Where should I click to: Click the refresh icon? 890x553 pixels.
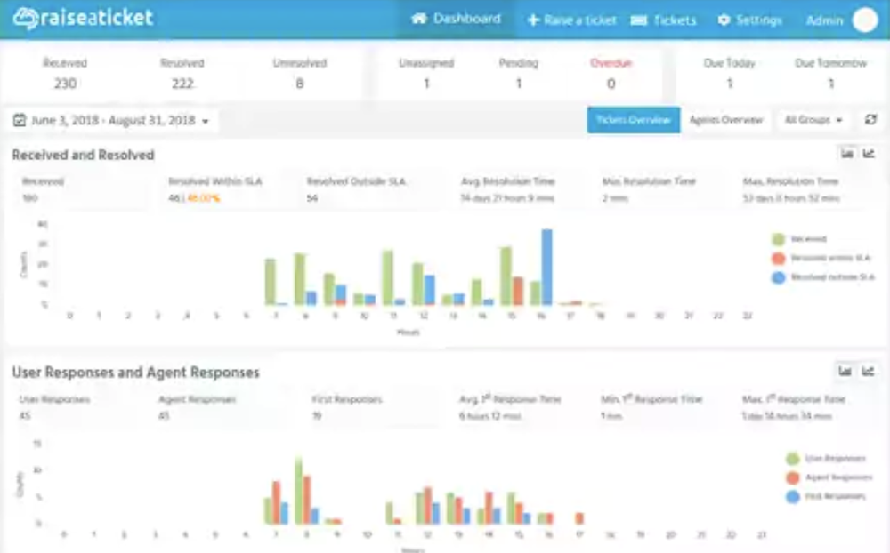coord(870,120)
